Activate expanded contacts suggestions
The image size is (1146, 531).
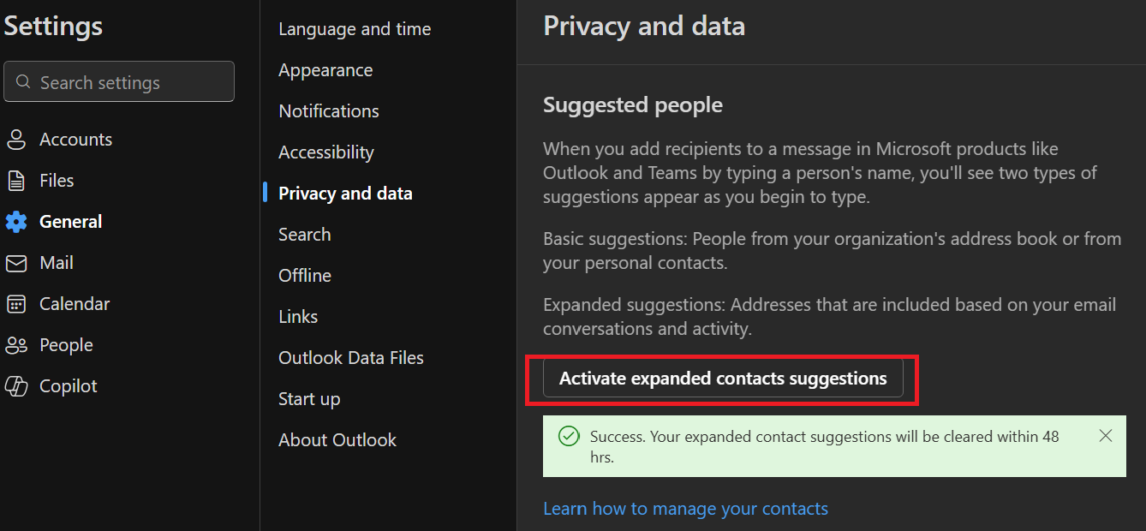click(722, 378)
